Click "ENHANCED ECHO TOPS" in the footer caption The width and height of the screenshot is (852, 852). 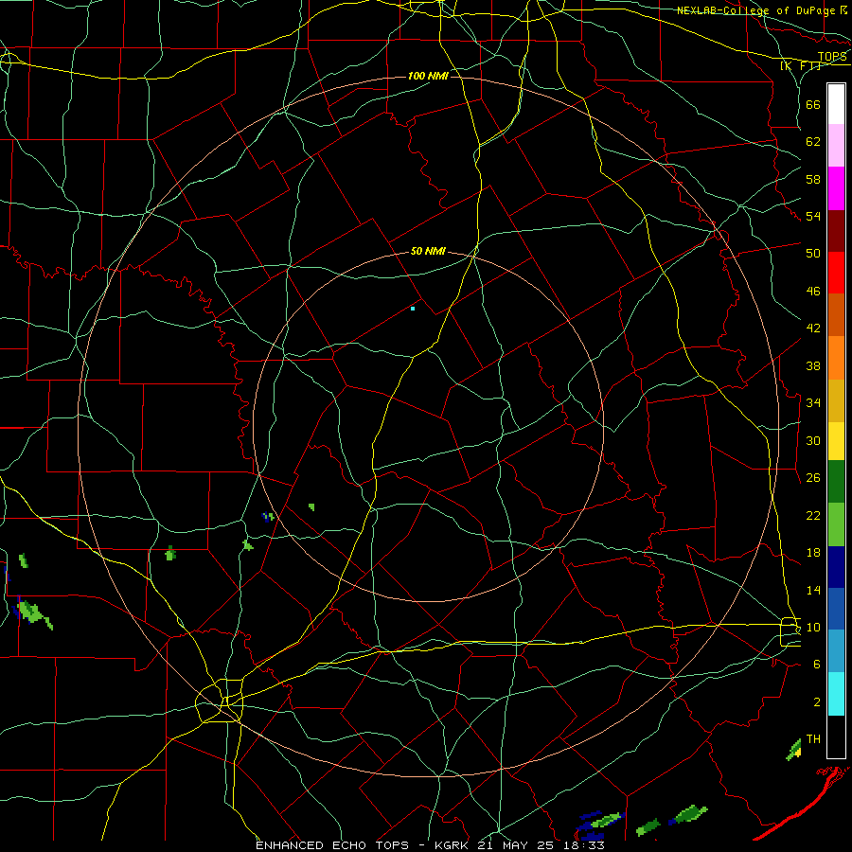(332, 845)
